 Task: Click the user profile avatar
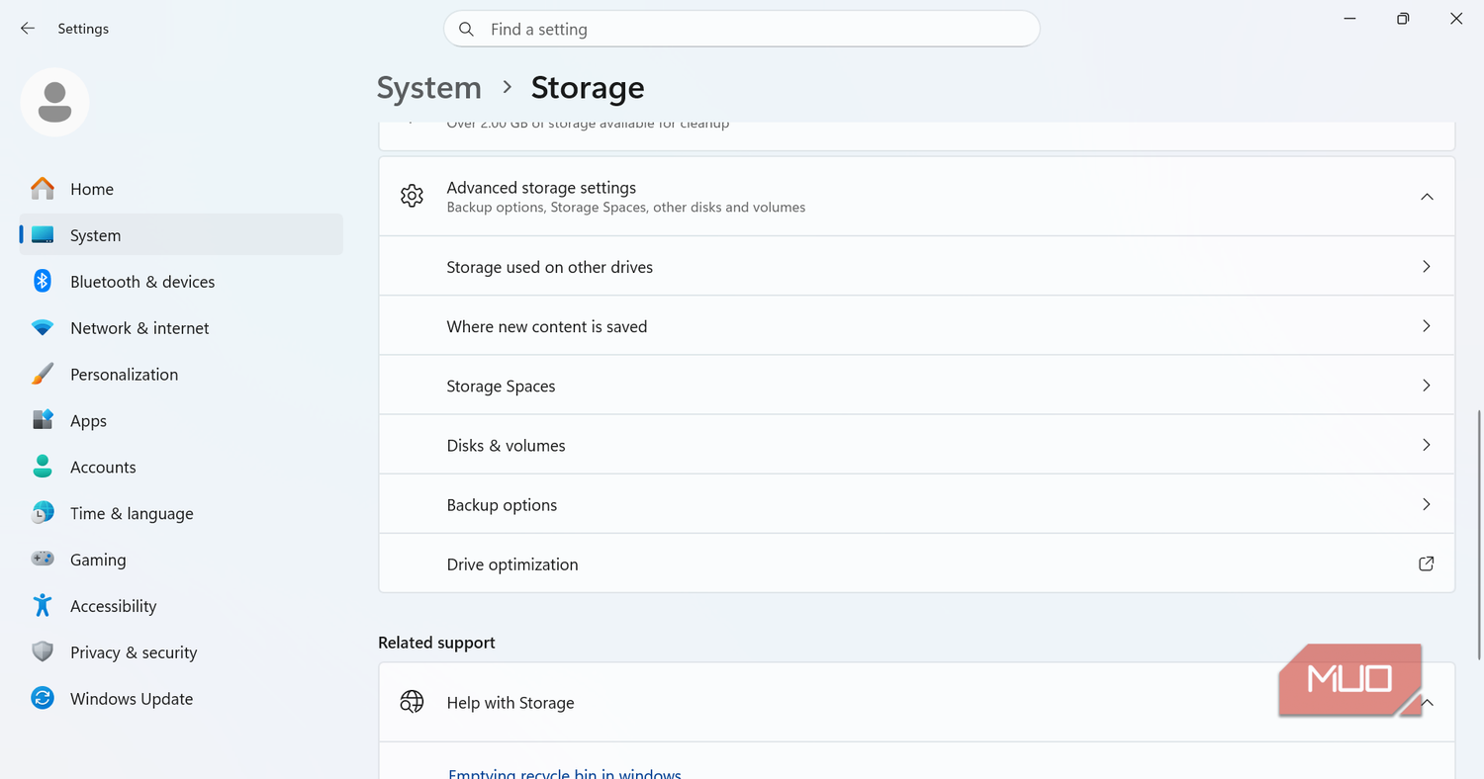[x=54, y=103]
